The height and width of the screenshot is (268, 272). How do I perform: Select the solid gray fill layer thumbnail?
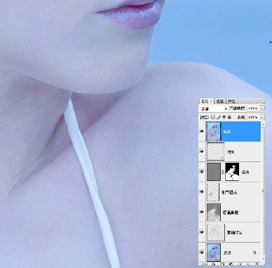214,172
